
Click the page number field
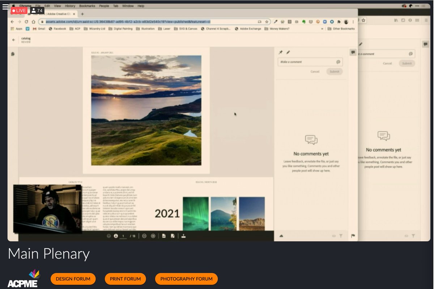click(x=124, y=236)
